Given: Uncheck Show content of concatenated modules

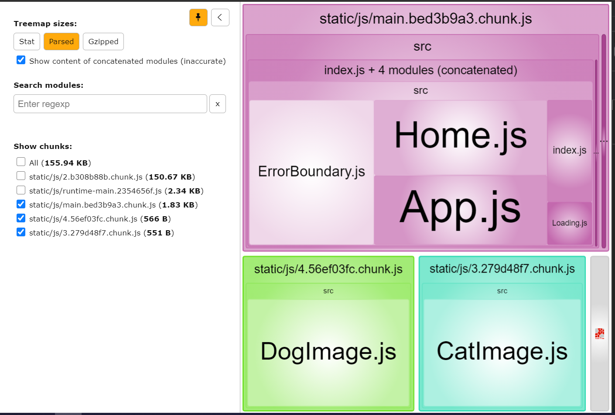Looking at the screenshot, I should click(x=20, y=60).
